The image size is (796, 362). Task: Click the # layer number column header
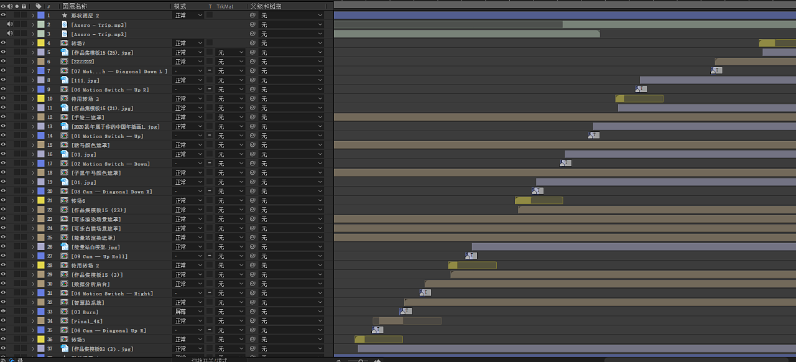pos(49,6)
